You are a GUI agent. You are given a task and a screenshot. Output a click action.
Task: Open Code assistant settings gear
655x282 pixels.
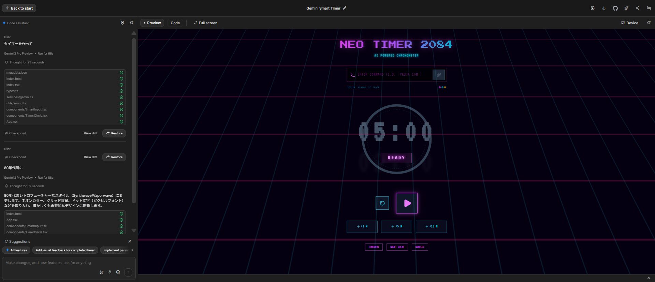click(122, 23)
